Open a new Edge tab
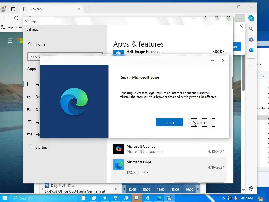This screenshot has width=269, height=202. click(x=89, y=9)
